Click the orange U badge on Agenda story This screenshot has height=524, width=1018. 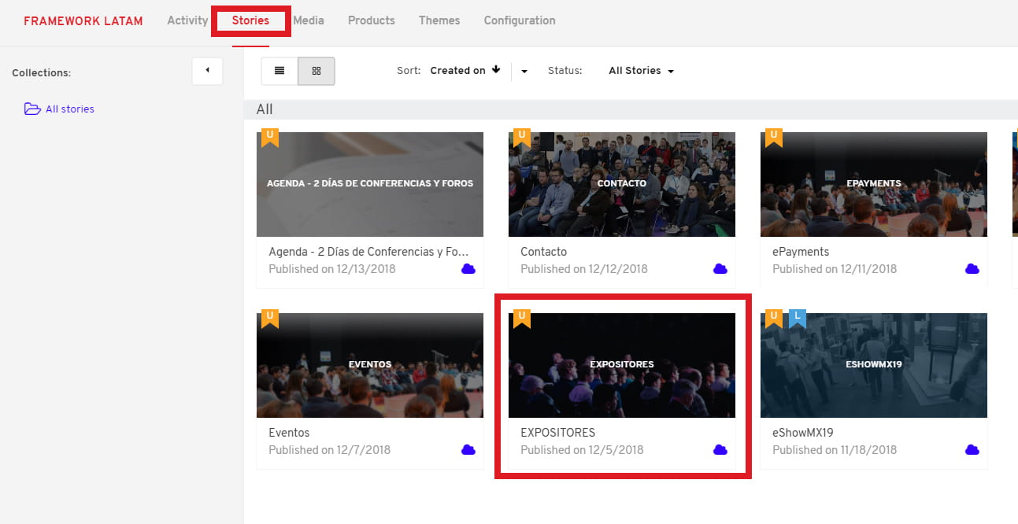click(x=270, y=138)
